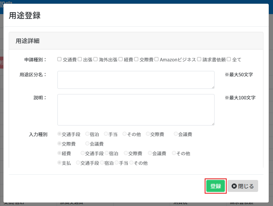Viewport: 273px width, 206px height.
Task: Select the 経費 radio button in 入力種別
Action: click(x=59, y=153)
